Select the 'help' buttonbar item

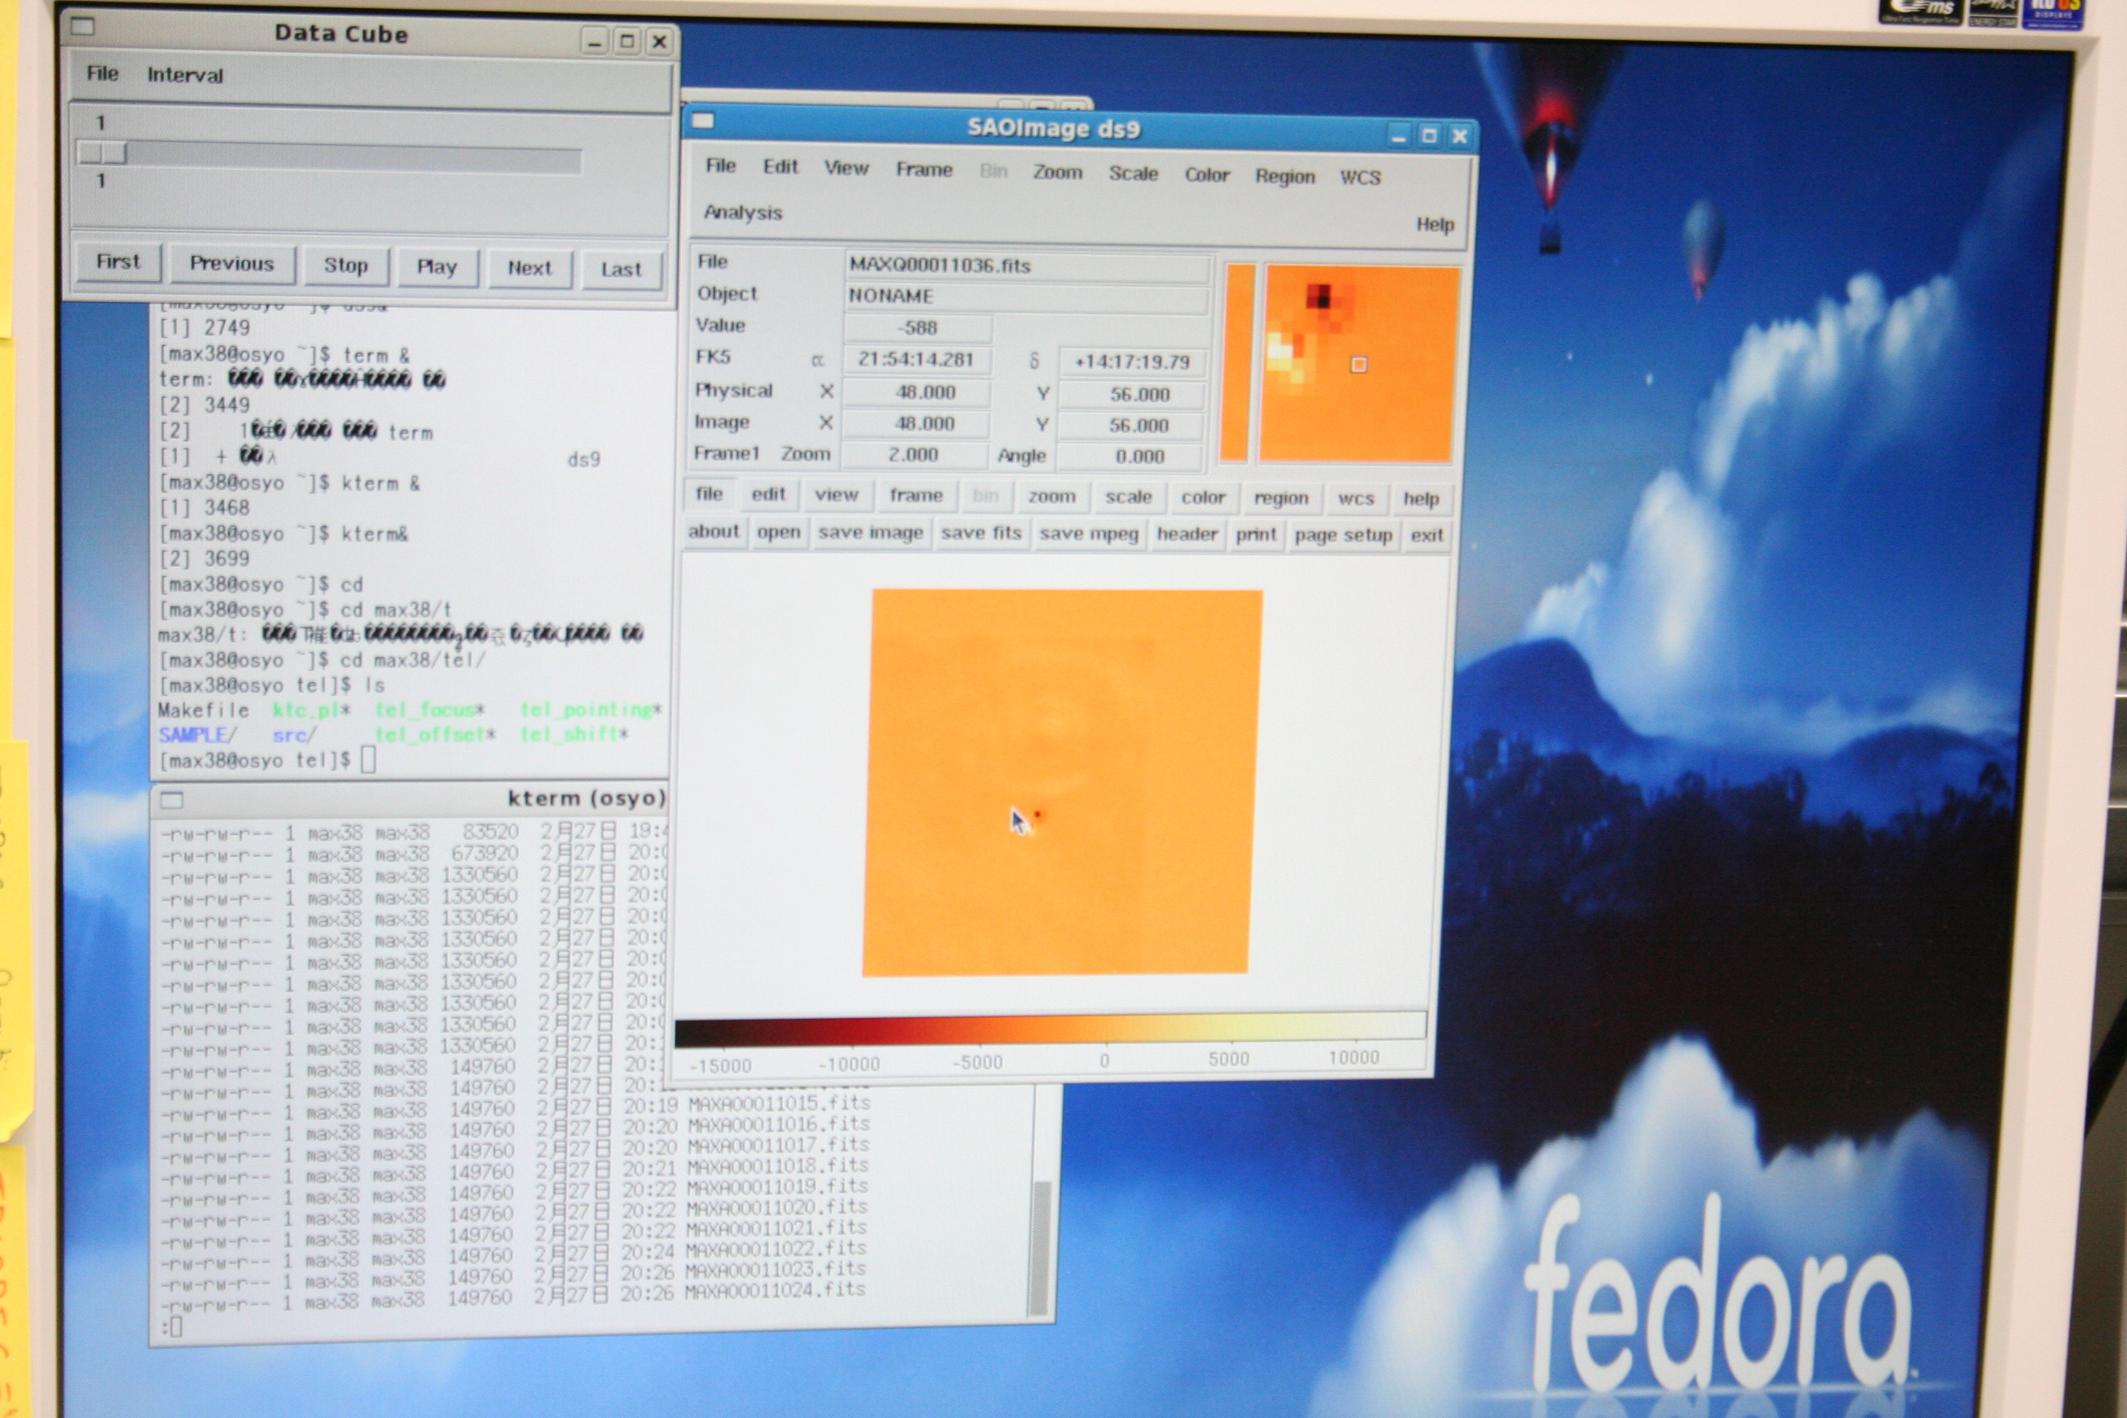tap(1420, 499)
